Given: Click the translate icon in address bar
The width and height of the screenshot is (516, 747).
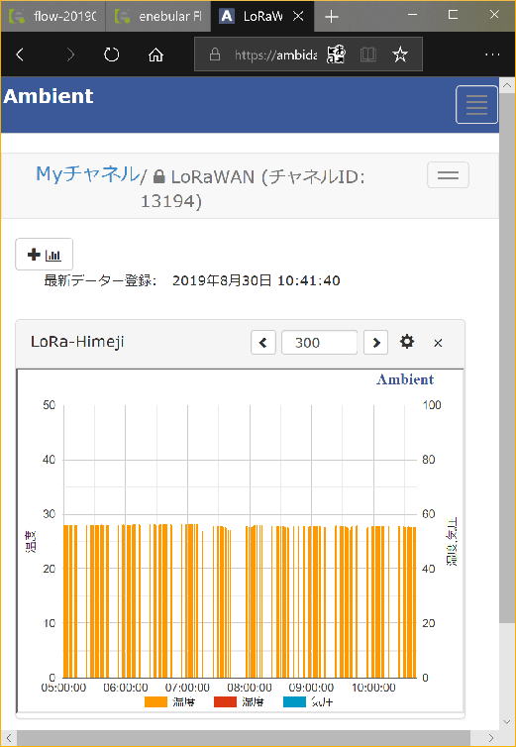Looking at the screenshot, I should (x=336, y=54).
